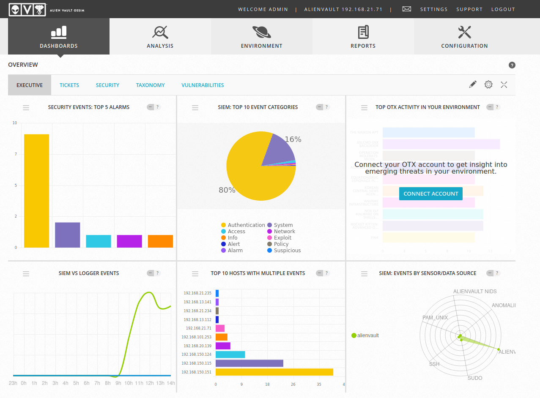
Task: Click help ? on SIEM vs Logger widget
Action: [158, 273]
